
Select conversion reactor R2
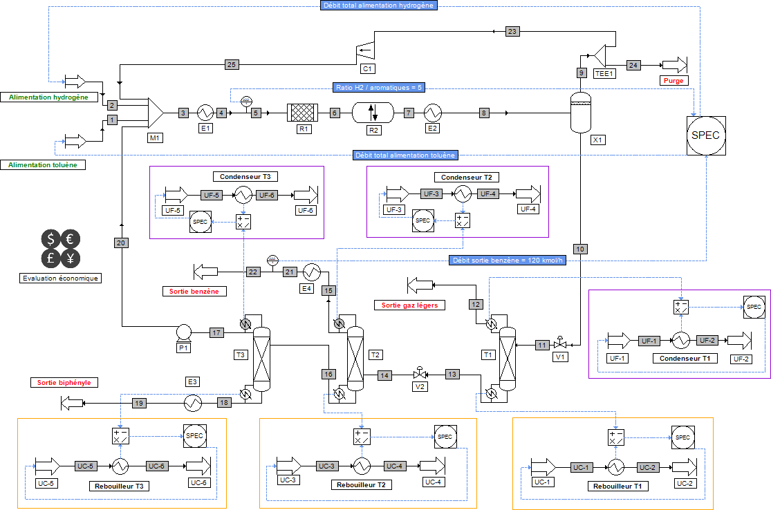coord(373,113)
